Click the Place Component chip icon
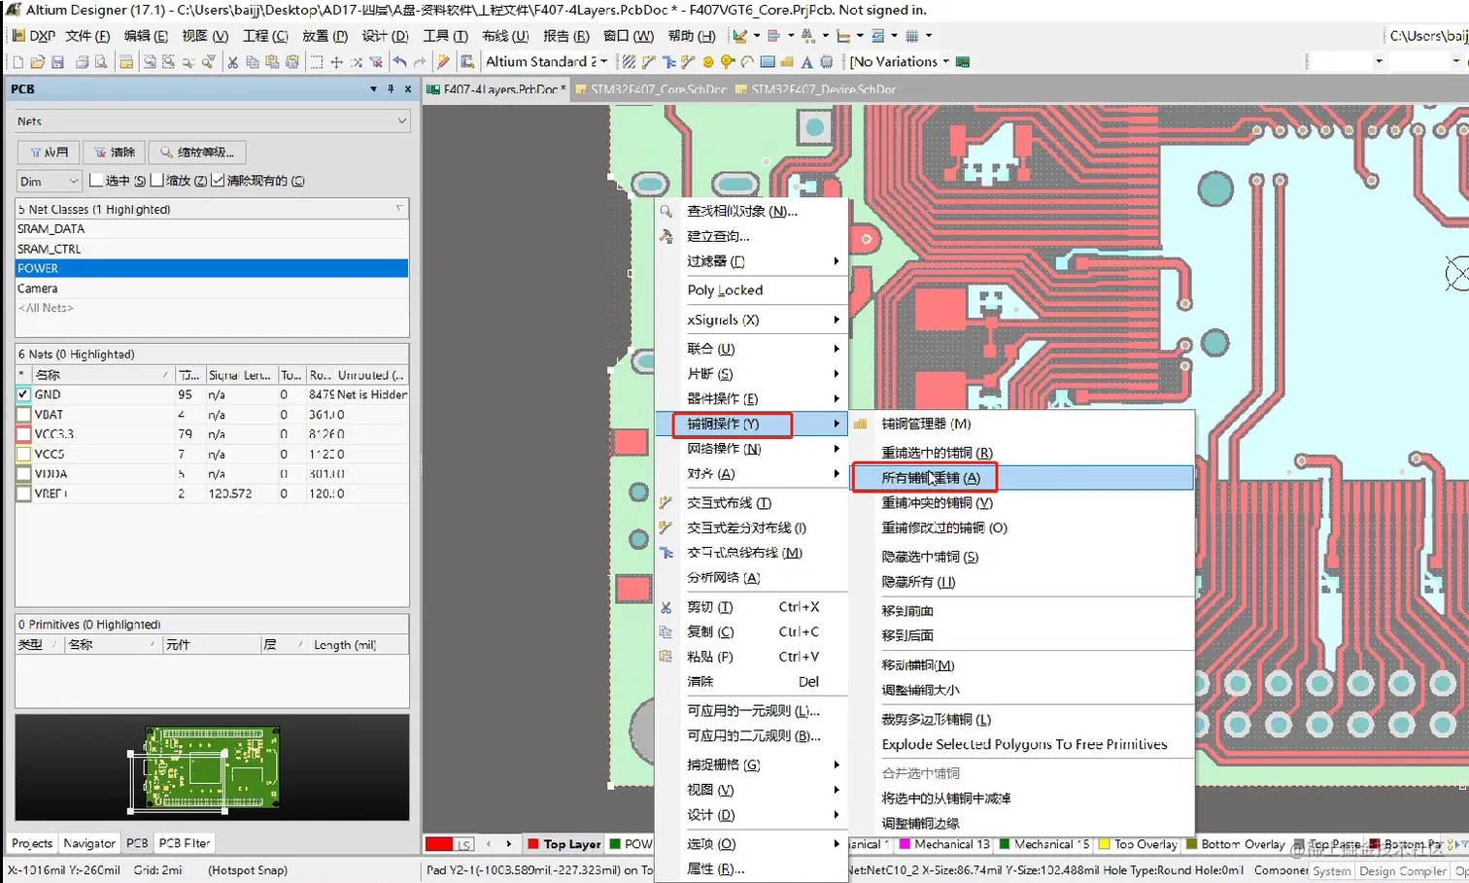 (x=827, y=62)
